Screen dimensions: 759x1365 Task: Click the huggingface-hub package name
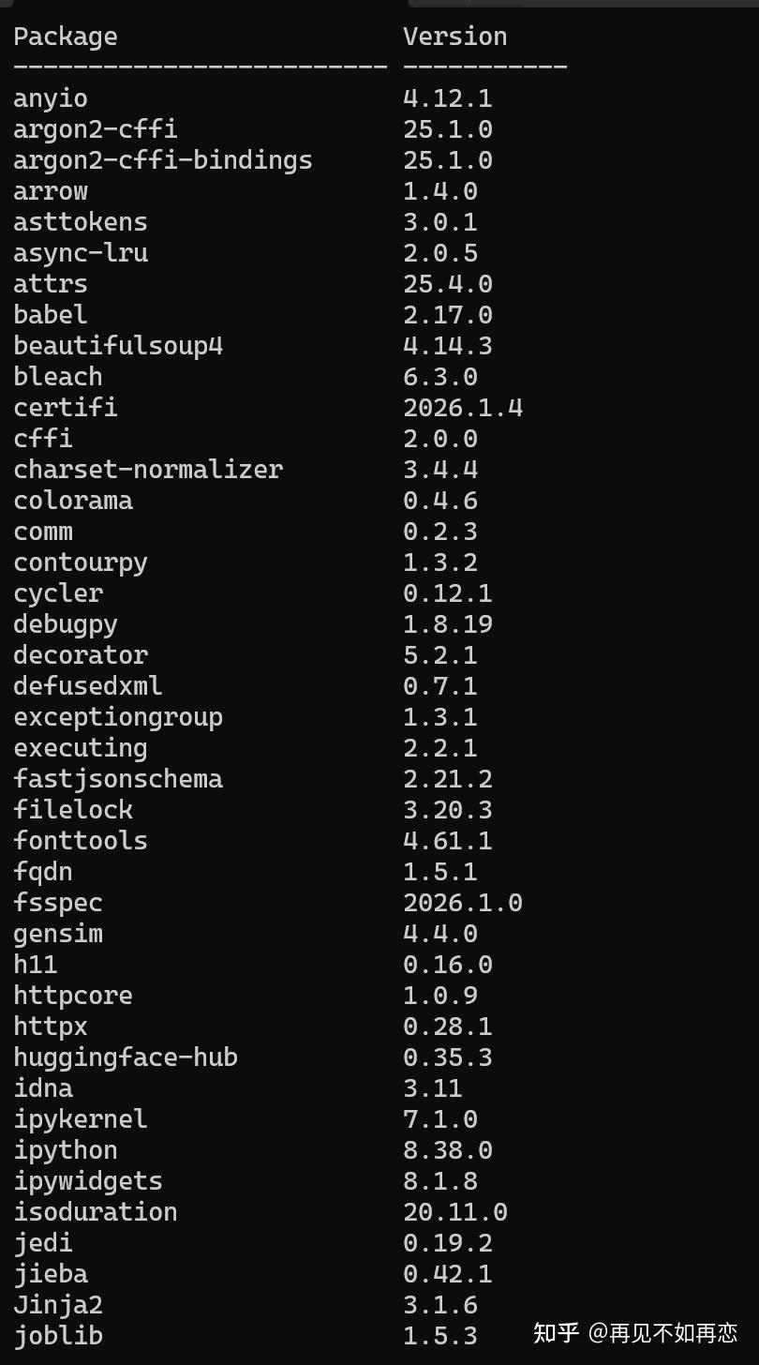coord(126,1057)
